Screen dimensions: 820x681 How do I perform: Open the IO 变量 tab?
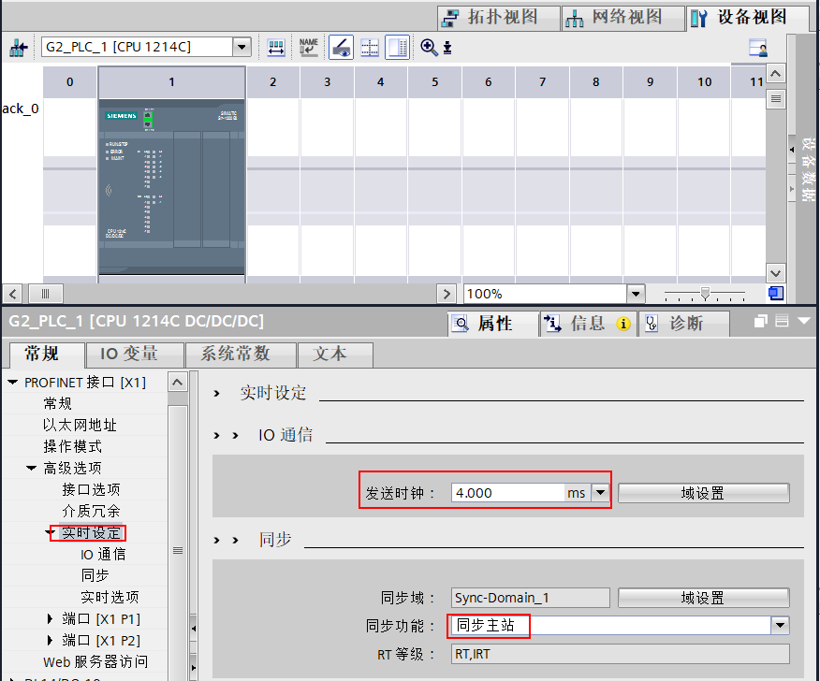128,354
